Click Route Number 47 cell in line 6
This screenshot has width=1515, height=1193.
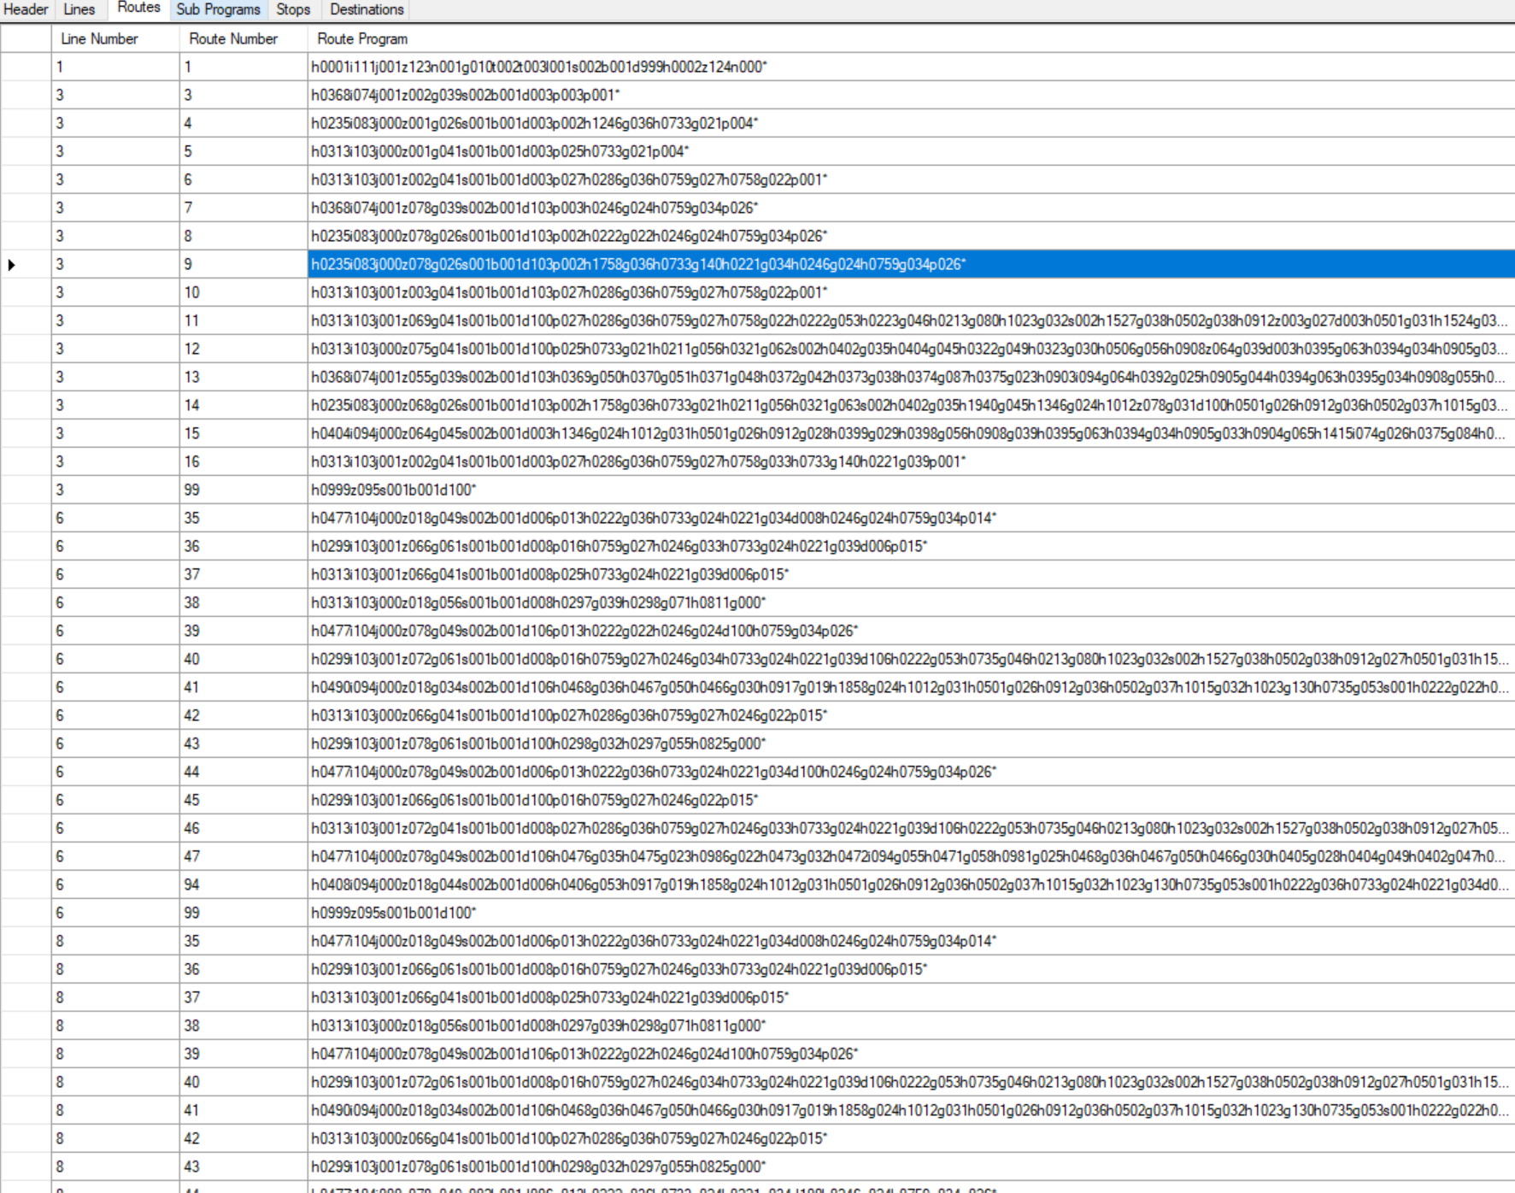coord(244,856)
